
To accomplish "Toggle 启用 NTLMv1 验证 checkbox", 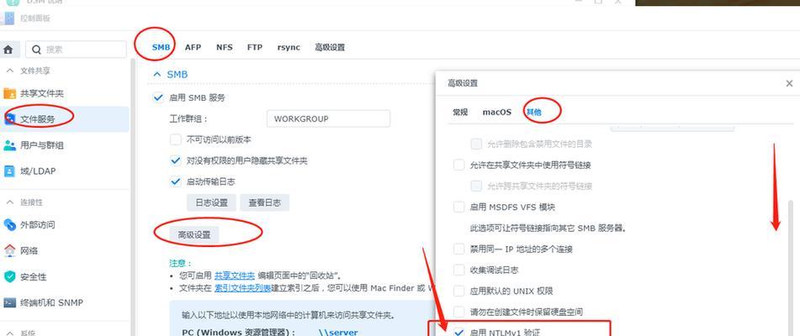I will coord(459,333).
